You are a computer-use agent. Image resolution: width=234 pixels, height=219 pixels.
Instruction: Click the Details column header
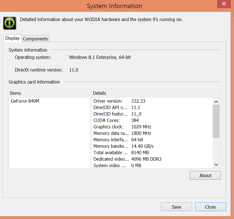[156, 93]
